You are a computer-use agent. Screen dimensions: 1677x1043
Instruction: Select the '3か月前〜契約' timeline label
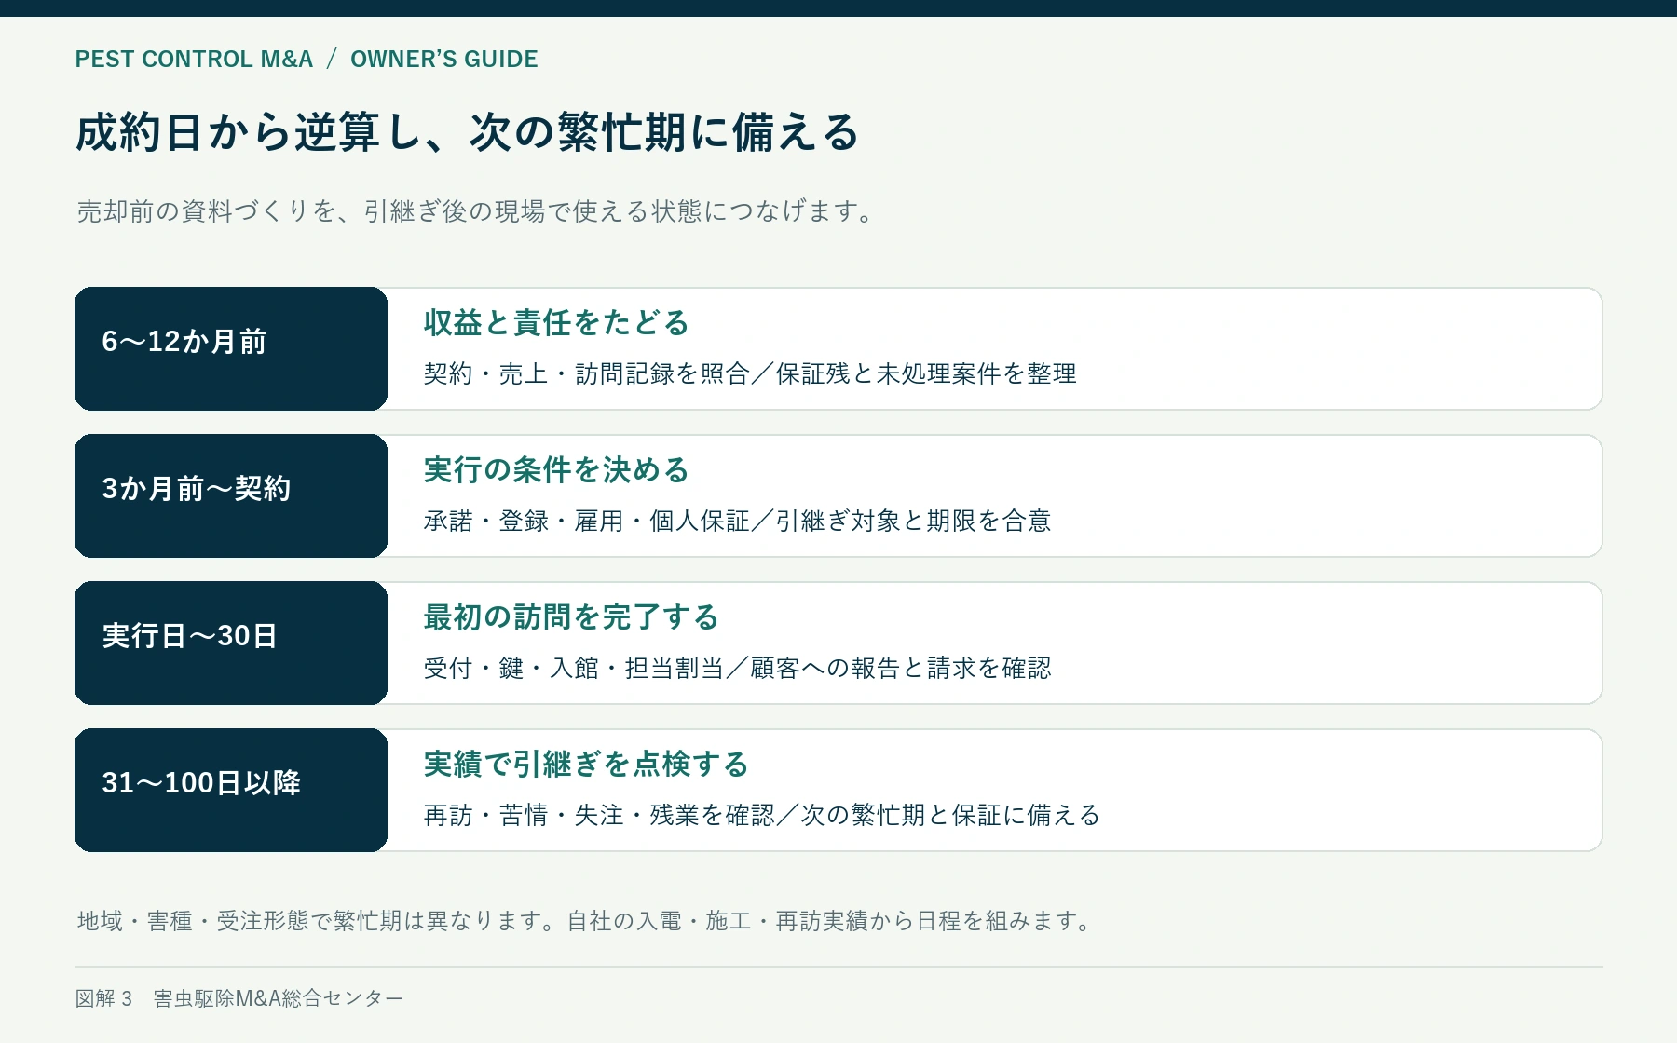click(x=197, y=489)
